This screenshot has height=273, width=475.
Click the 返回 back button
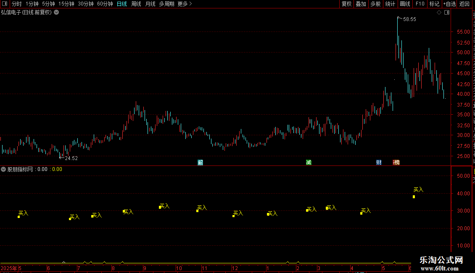coord(464,4)
